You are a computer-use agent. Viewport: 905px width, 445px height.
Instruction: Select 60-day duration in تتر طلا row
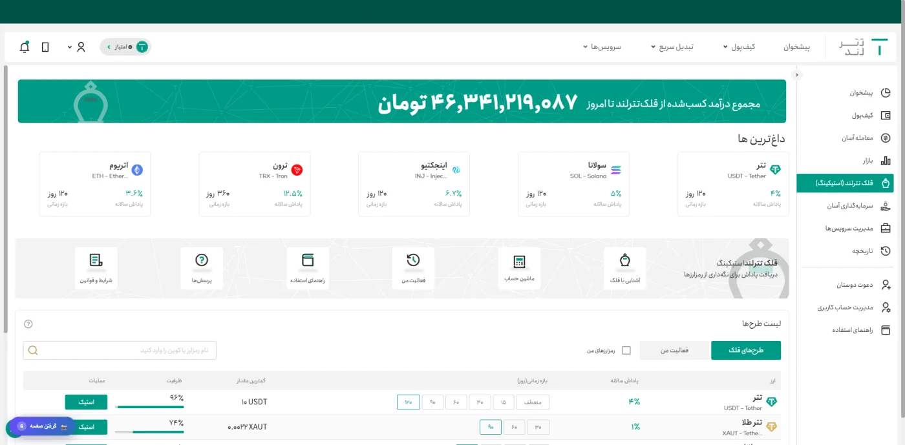click(x=514, y=427)
